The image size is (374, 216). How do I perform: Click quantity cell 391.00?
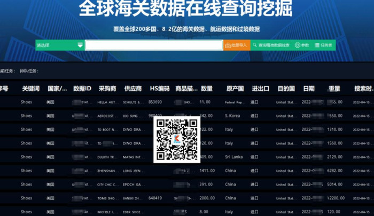(x=206, y=184)
